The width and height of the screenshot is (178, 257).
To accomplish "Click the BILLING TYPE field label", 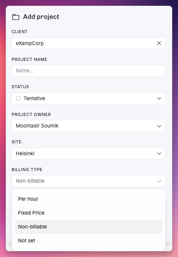I will point(27,170).
